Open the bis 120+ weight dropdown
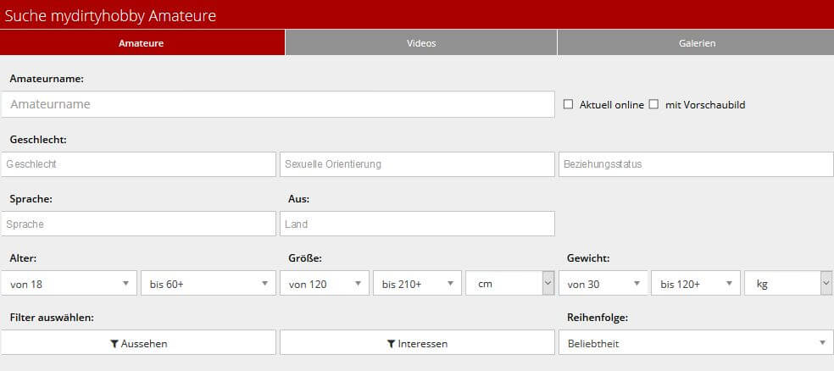 point(696,283)
